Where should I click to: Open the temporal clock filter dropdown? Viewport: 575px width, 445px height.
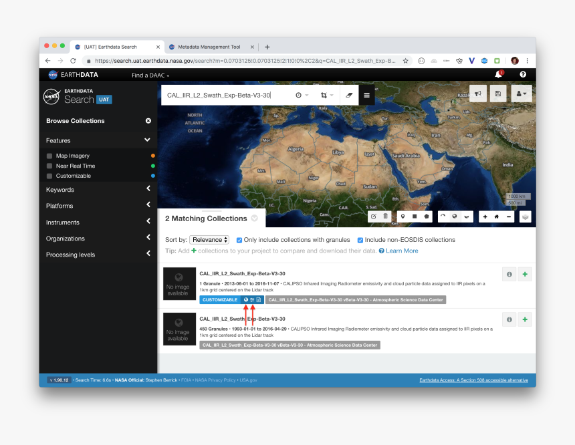click(302, 95)
